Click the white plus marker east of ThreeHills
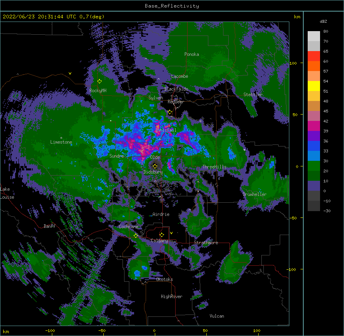Image resolution: width=344 pixels, height=336 pixels. [244, 150]
